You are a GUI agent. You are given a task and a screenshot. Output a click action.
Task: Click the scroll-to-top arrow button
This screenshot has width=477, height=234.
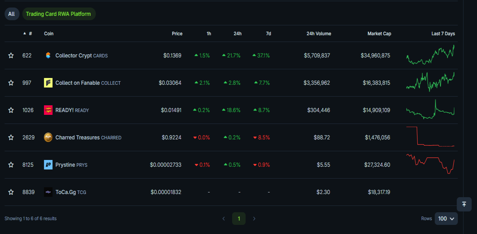point(464,204)
